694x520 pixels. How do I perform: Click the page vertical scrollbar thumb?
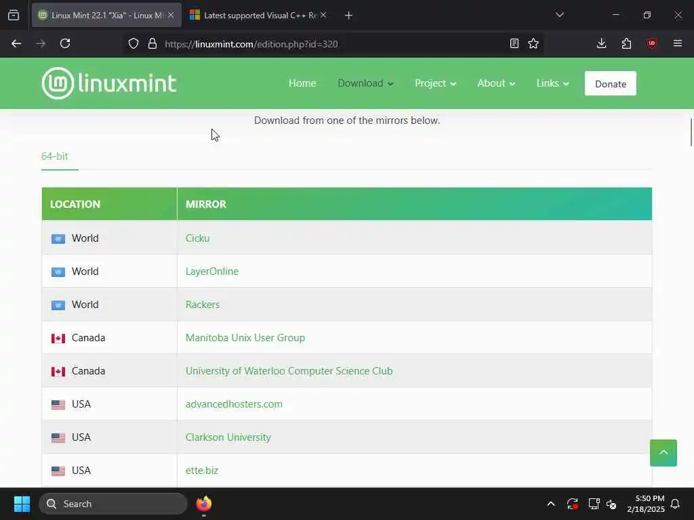click(x=691, y=132)
